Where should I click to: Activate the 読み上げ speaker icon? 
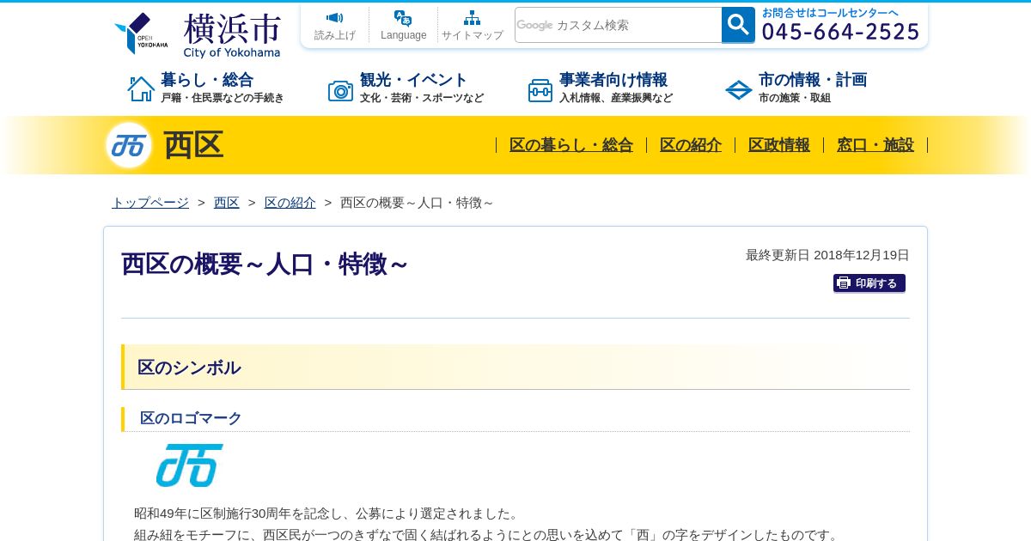(334, 17)
